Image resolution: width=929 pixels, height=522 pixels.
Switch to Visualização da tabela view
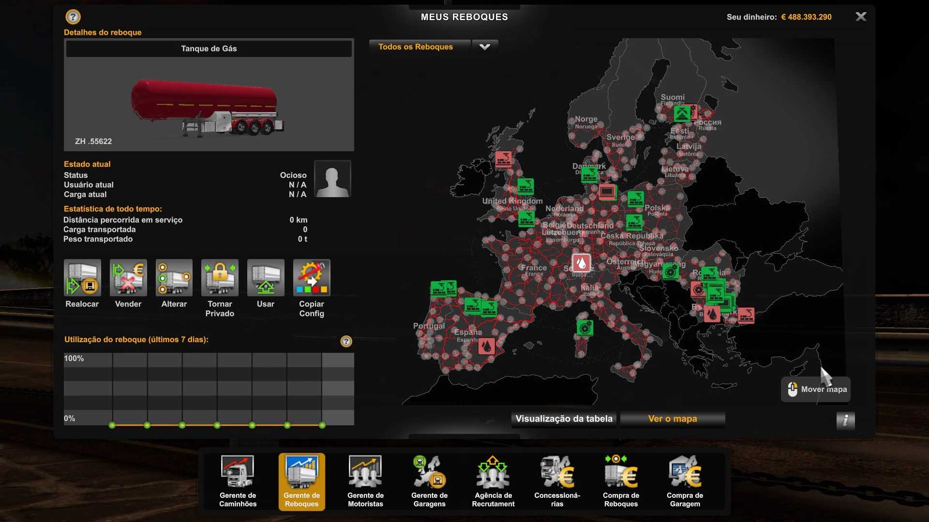[x=564, y=419]
